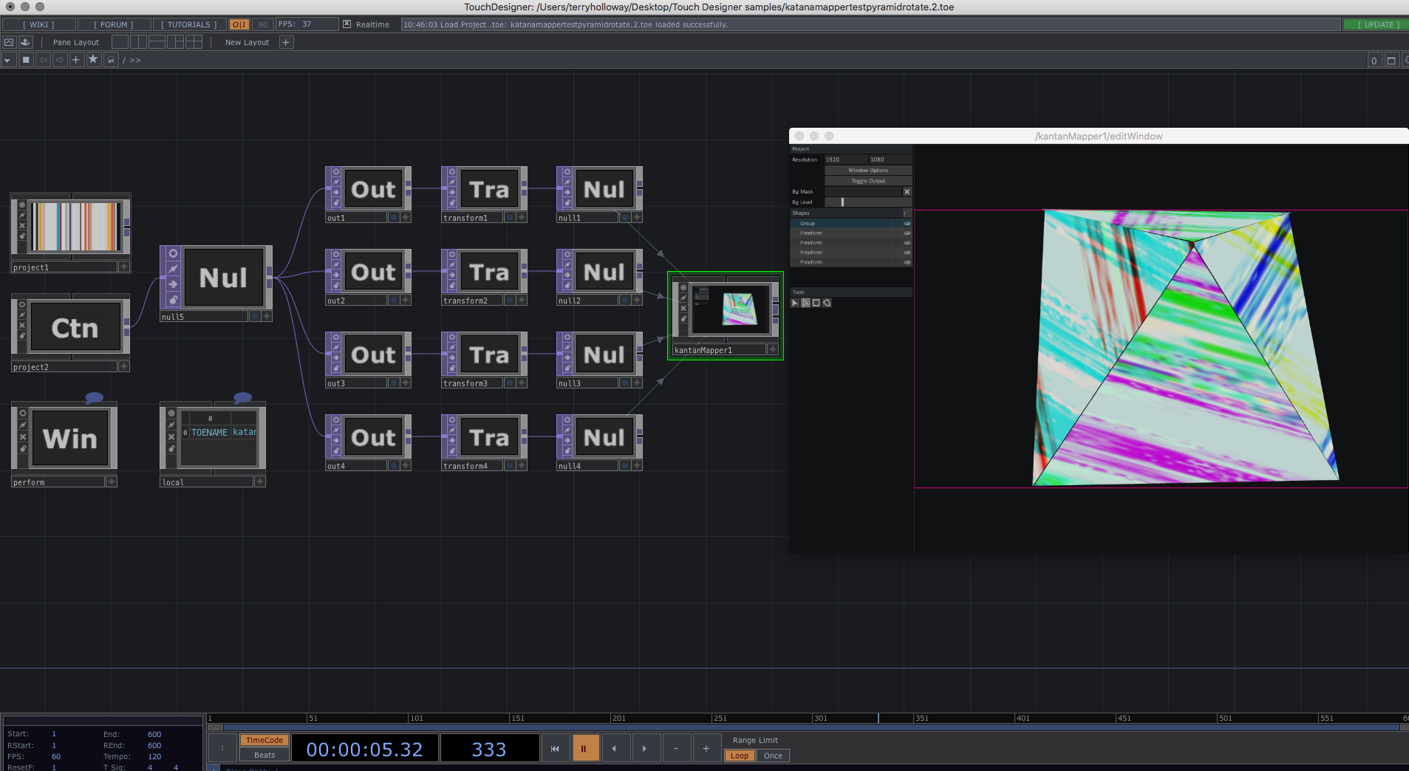Expand the Shapes options menu button
Screen dimensions: 1409x771
click(905, 213)
